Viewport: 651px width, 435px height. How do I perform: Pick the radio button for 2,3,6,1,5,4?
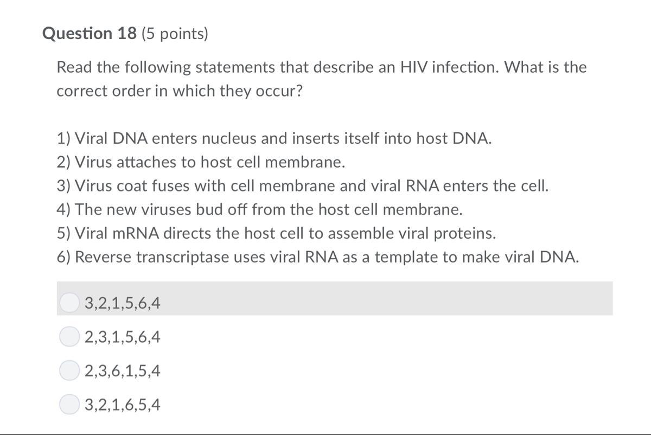click(69, 371)
